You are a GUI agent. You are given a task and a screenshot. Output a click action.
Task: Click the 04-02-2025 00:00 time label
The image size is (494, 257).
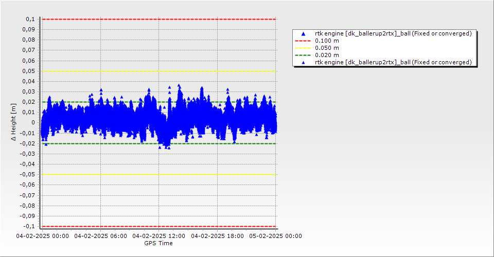[x=43, y=236]
